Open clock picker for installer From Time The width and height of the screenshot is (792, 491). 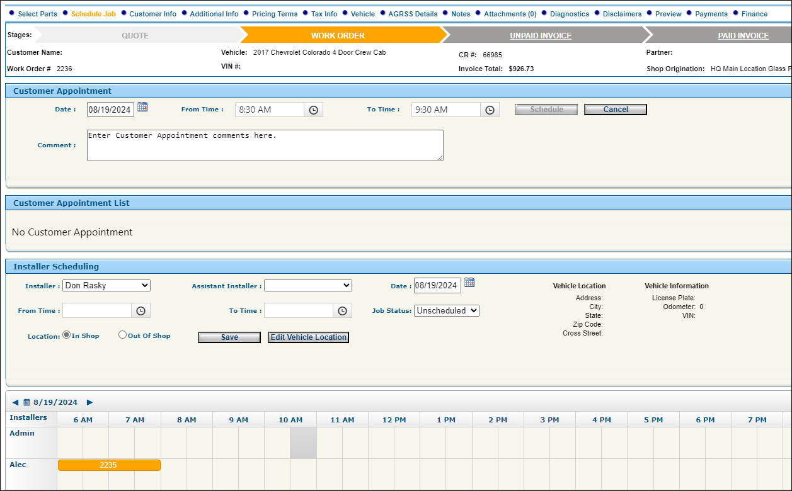[141, 310]
